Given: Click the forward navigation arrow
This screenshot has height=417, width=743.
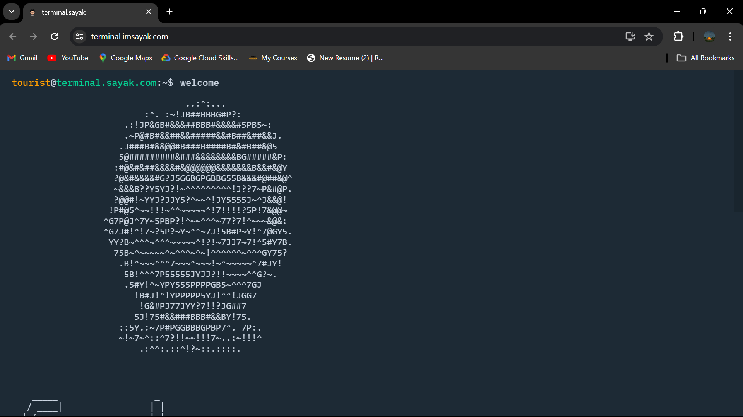Looking at the screenshot, I should pyautogui.click(x=34, y=36).
